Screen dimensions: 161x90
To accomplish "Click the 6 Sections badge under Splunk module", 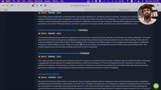I will point(52,57).
